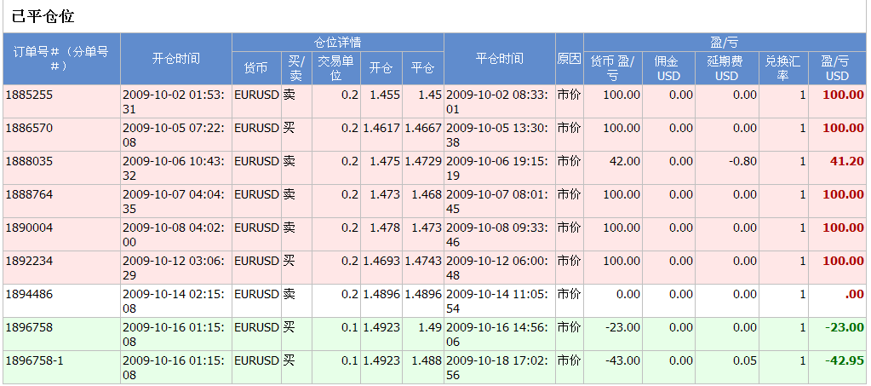Click the 开仓时间 column header
871x386 pixels.
(175, 59)
